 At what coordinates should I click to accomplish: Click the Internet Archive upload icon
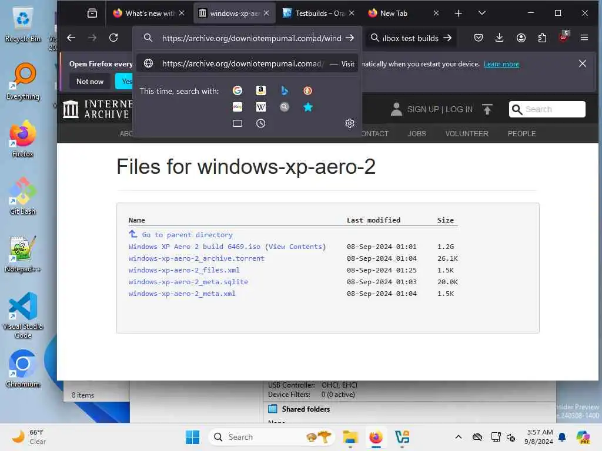tap(487, 109)
